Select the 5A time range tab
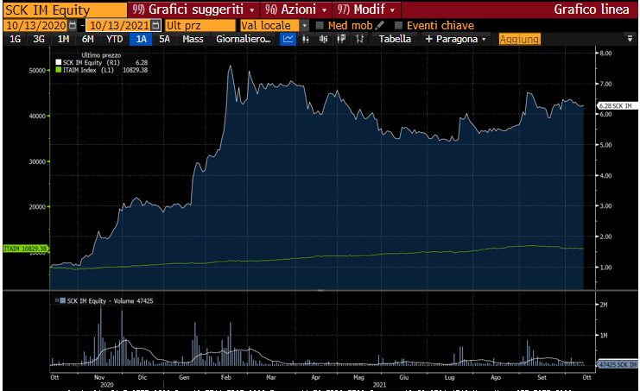This screenshot has width=640, height=391. [x=164, y=39]
